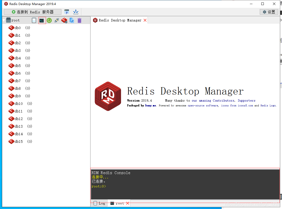Screen dimensions: 282x209
Task: Open the console icon for root server
Action: point(42,20)
